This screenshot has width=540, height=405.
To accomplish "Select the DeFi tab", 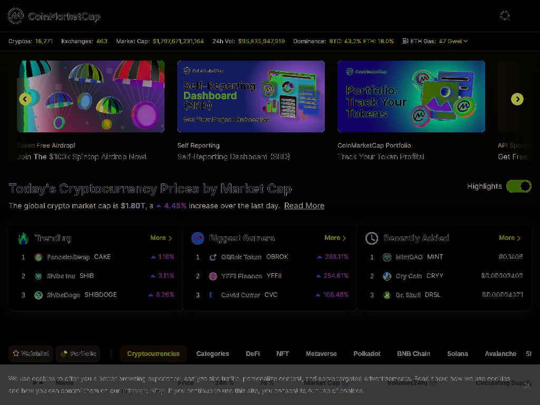I will click(x=253, y=354).
